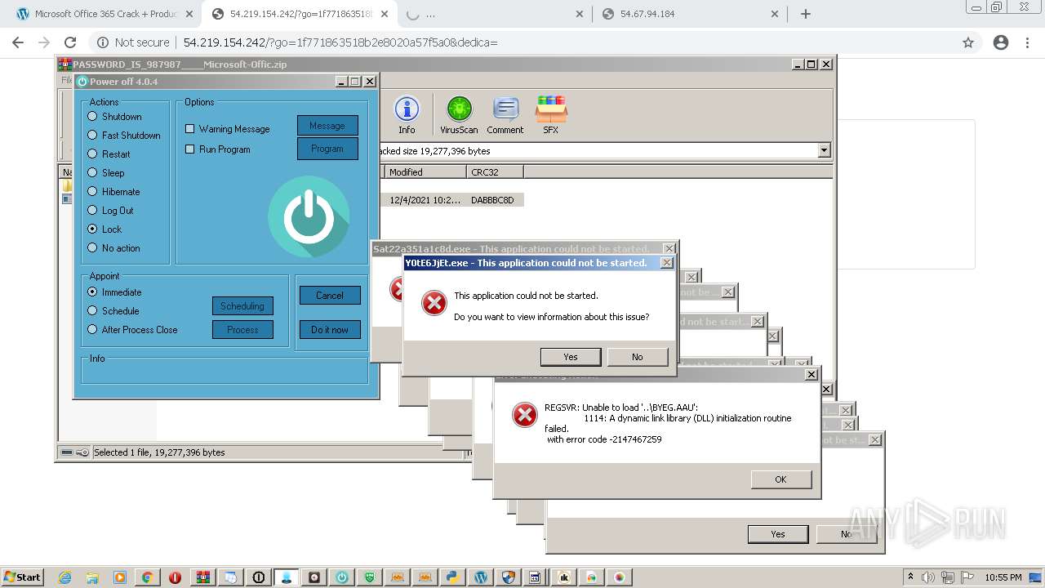The width and height of the screenshot is (1045, 588).
Task: Click the Do it now button
Action: 330,330
